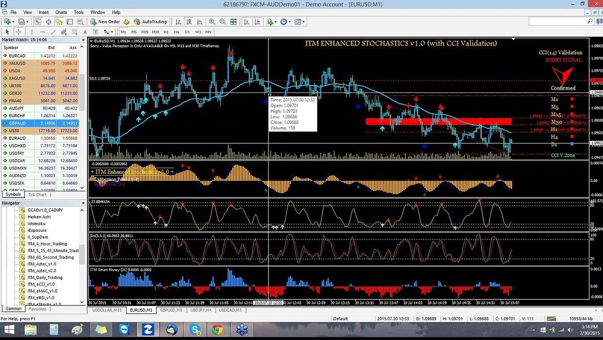
Task: Click the Navigator scrollbar up arrow
Action: pyautogui.click(x=82, y=209)
